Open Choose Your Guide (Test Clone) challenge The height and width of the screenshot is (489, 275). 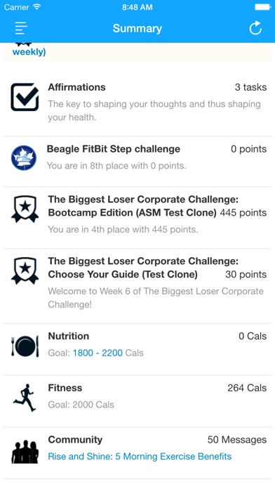point(137,286)
